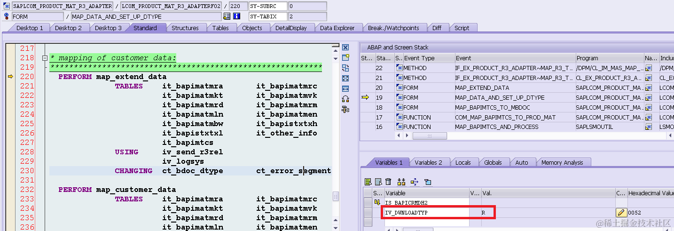Image resolution: width=674 pixels, height=231 pixels.
Task: Open the DetailDisplay tab
Action: (291, 28)
